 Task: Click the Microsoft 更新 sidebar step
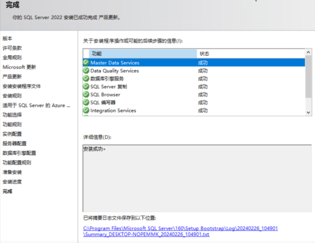pyautogui.click(x=19, y=67)
